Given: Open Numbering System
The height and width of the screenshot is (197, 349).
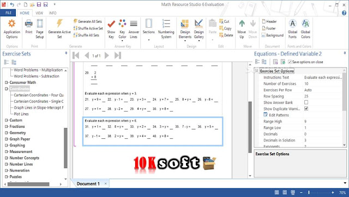Looking at the screenshot, I should (x=166, y=29).
